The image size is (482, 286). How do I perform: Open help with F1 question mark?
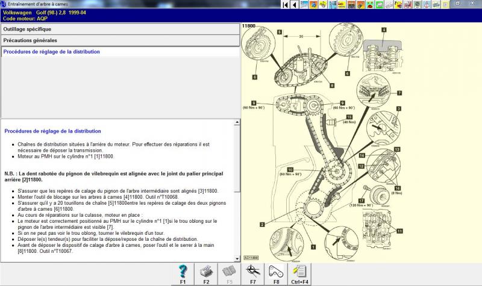[183, 274]
